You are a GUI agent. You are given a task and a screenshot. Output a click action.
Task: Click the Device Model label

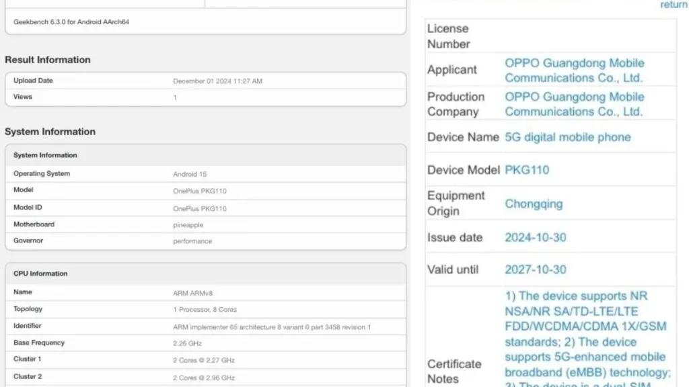tap(464, 170)
